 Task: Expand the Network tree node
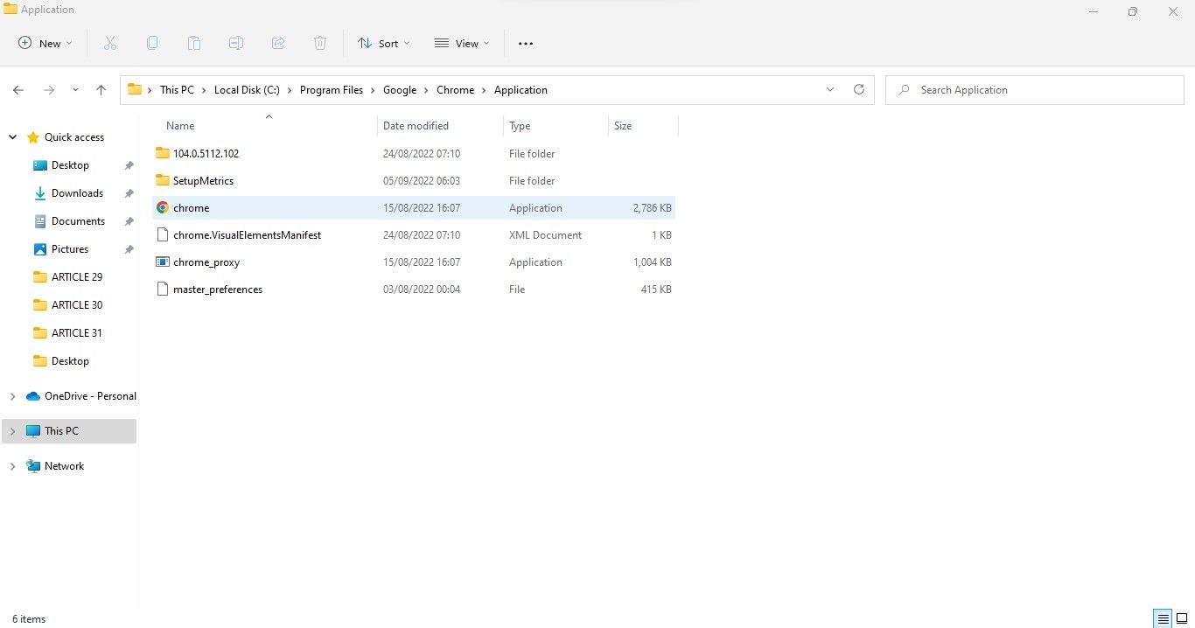(x=12, y=466)
